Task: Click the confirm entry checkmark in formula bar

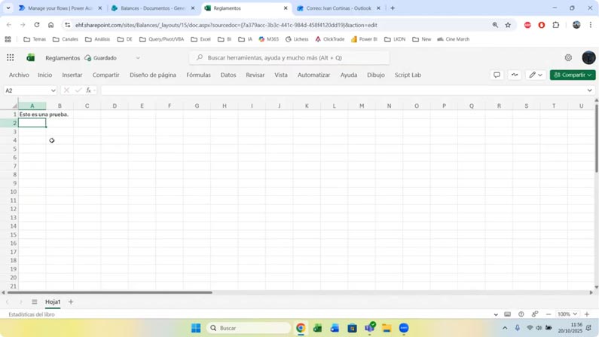Action: pos(78,90)
